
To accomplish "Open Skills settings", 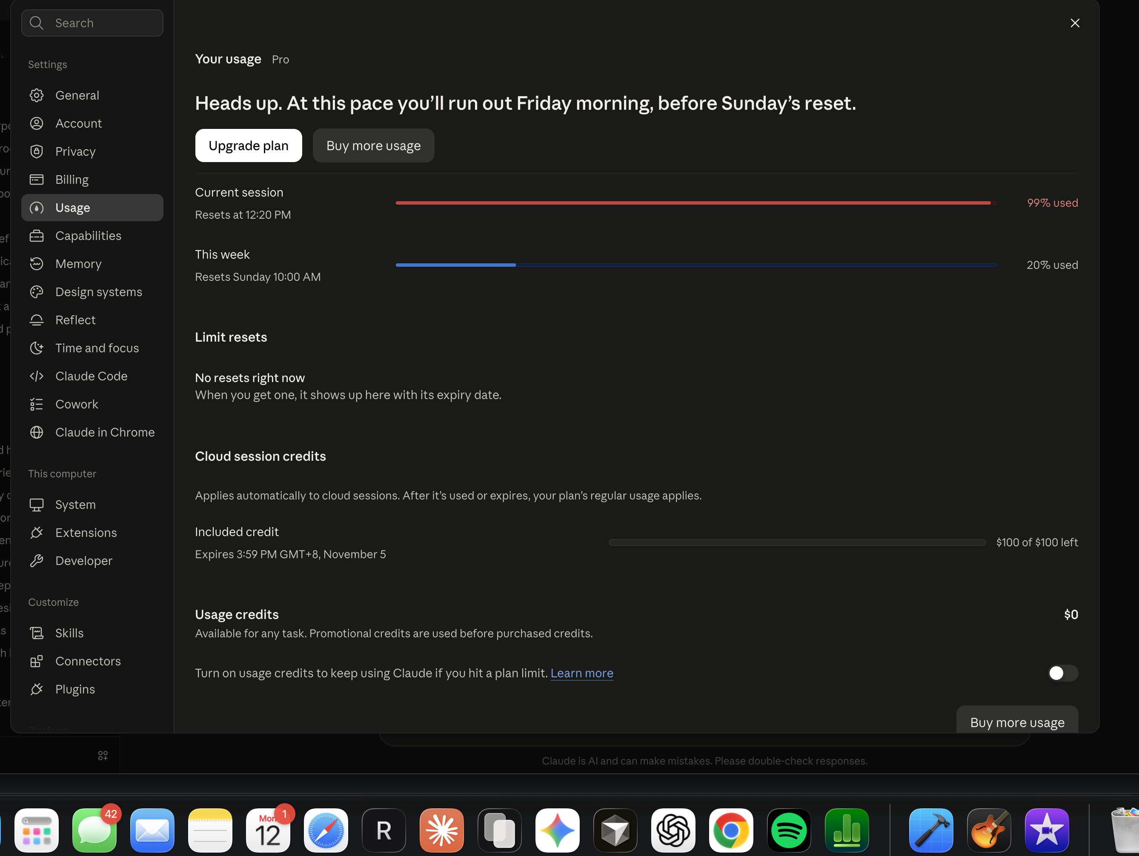I will [92, 633].
